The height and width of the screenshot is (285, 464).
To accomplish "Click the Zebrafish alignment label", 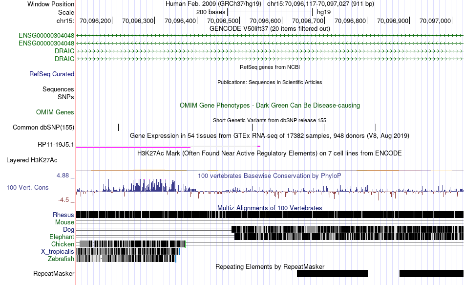I will click(x=61, y=259).
